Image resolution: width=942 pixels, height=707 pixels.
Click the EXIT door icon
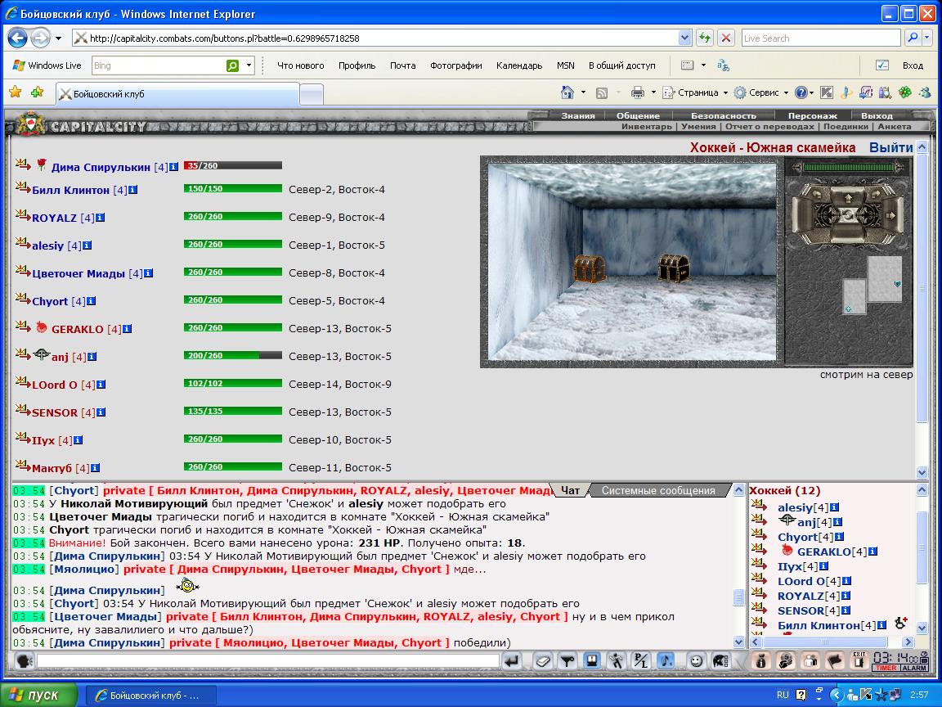(859, 661)
